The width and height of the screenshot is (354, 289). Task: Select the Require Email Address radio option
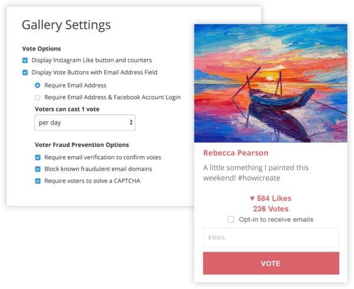(x=38, y=85)
